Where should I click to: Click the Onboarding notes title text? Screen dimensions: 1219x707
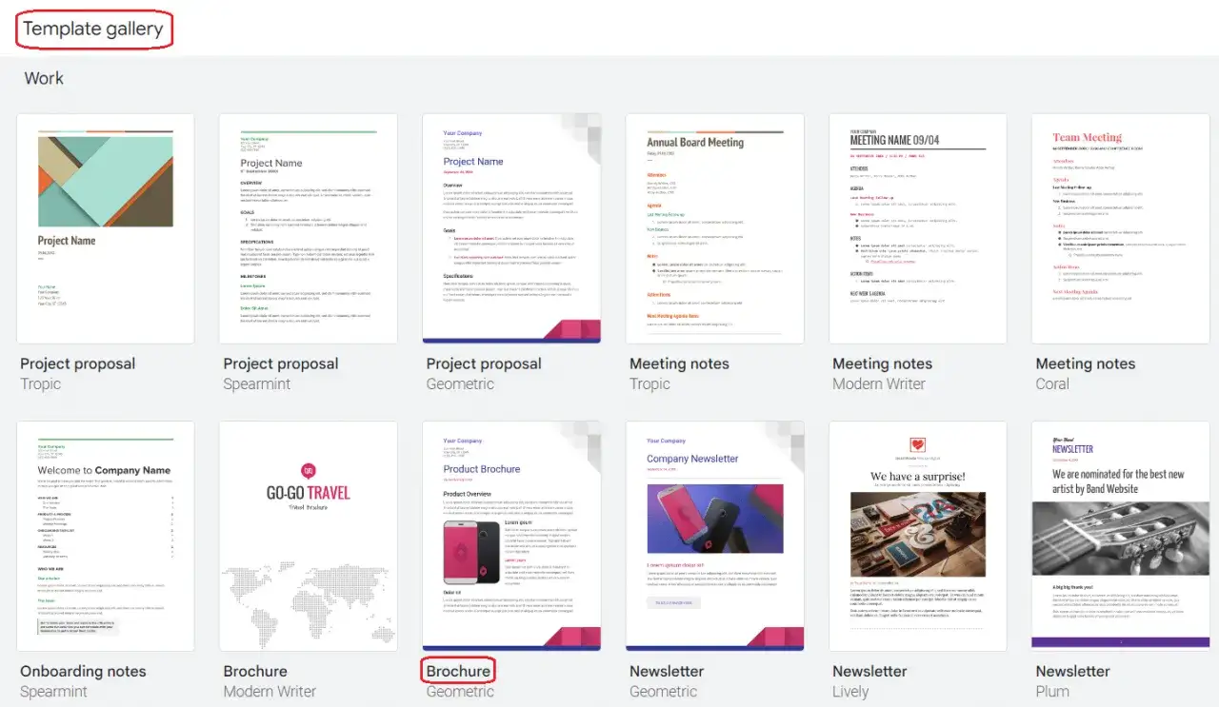click(x=83, y=671)
